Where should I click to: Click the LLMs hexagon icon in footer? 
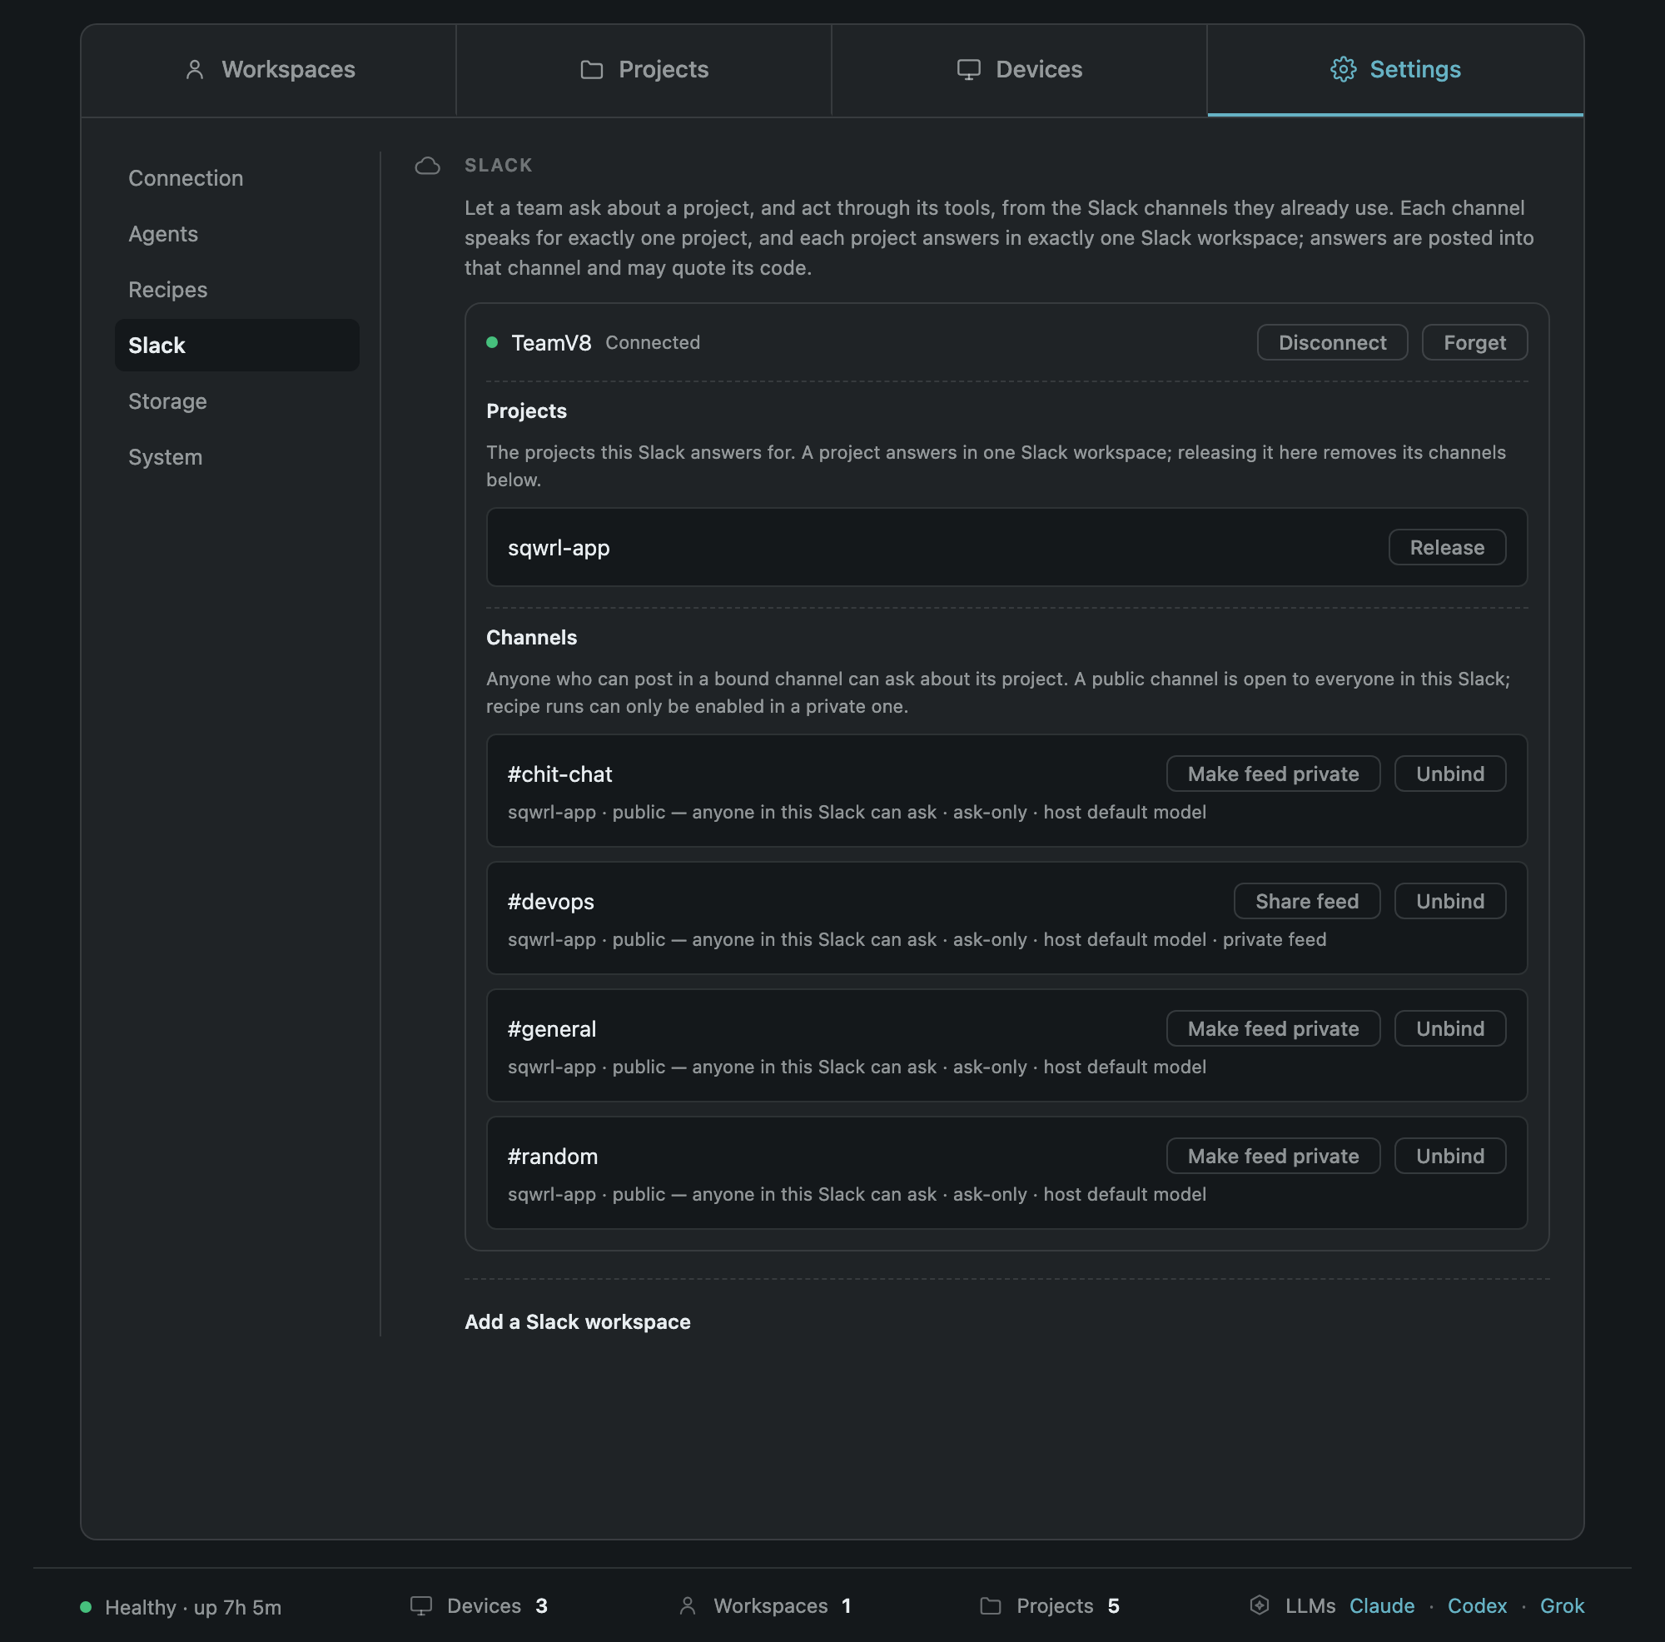(1259, 1605)
